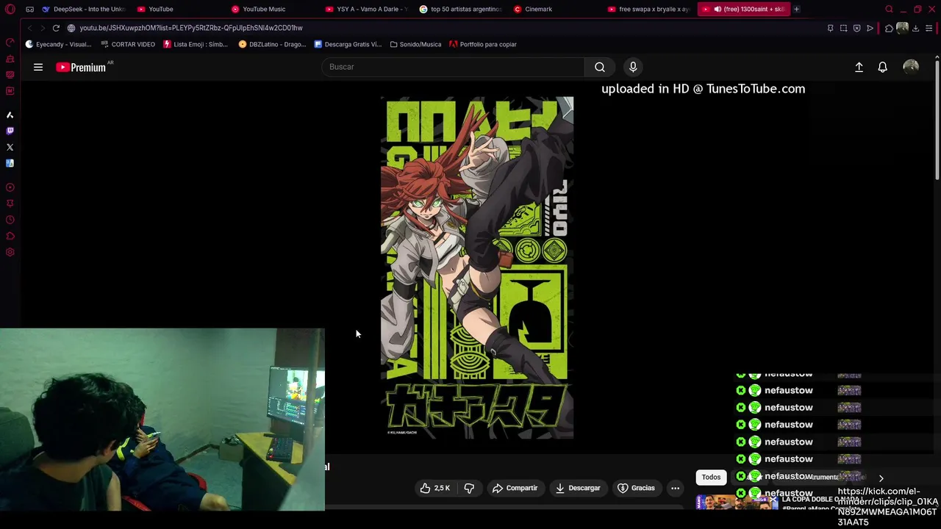Open more actions three-dot button
Image resolution: width=941 pixels, height=529 pixels.
pos(675,488)
